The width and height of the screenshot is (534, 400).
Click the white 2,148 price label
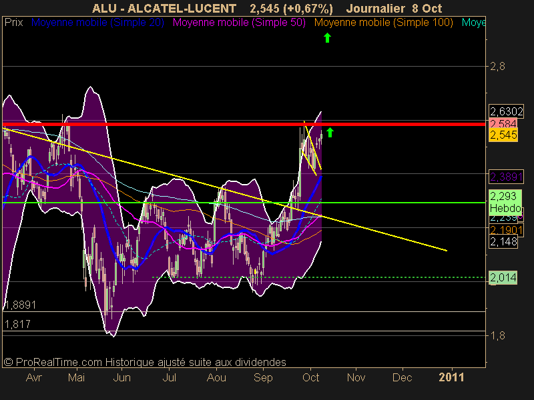click(x=503, y=242)
